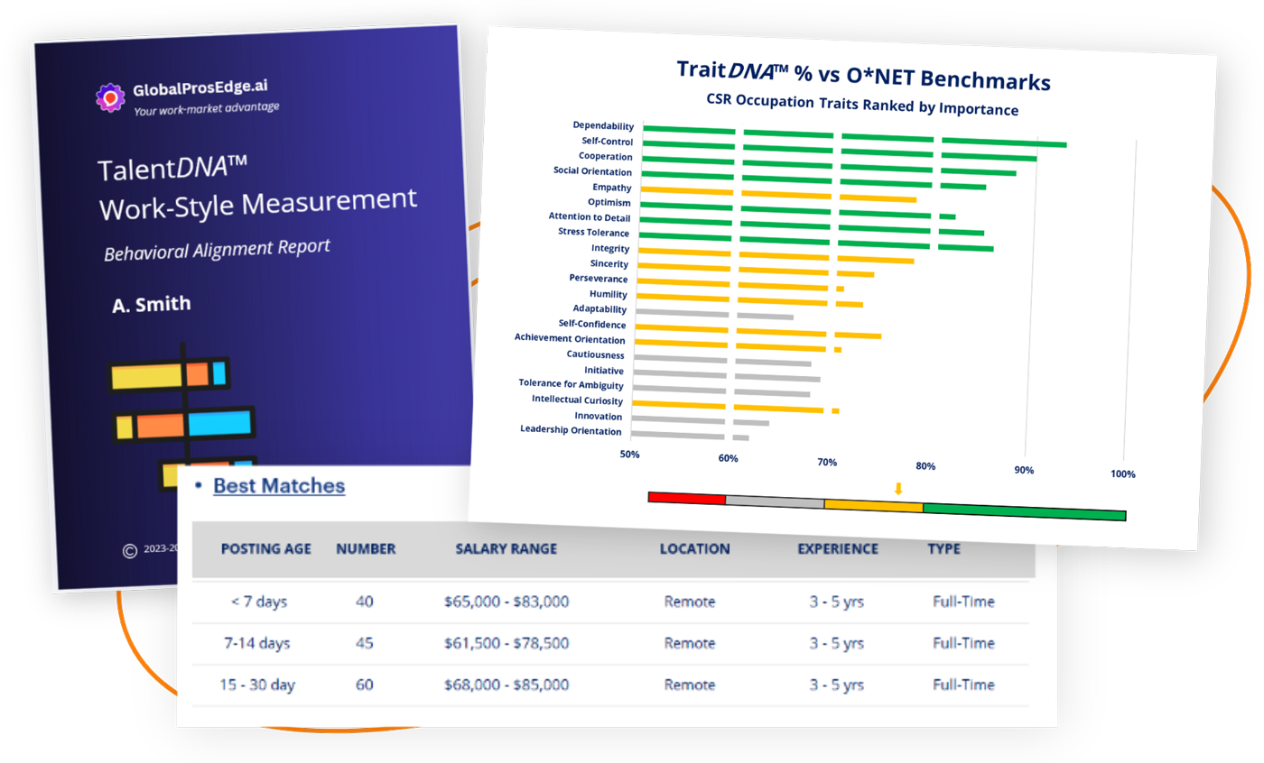
Task: Click the EXPERIENCE column header
Action: [837, 548]
